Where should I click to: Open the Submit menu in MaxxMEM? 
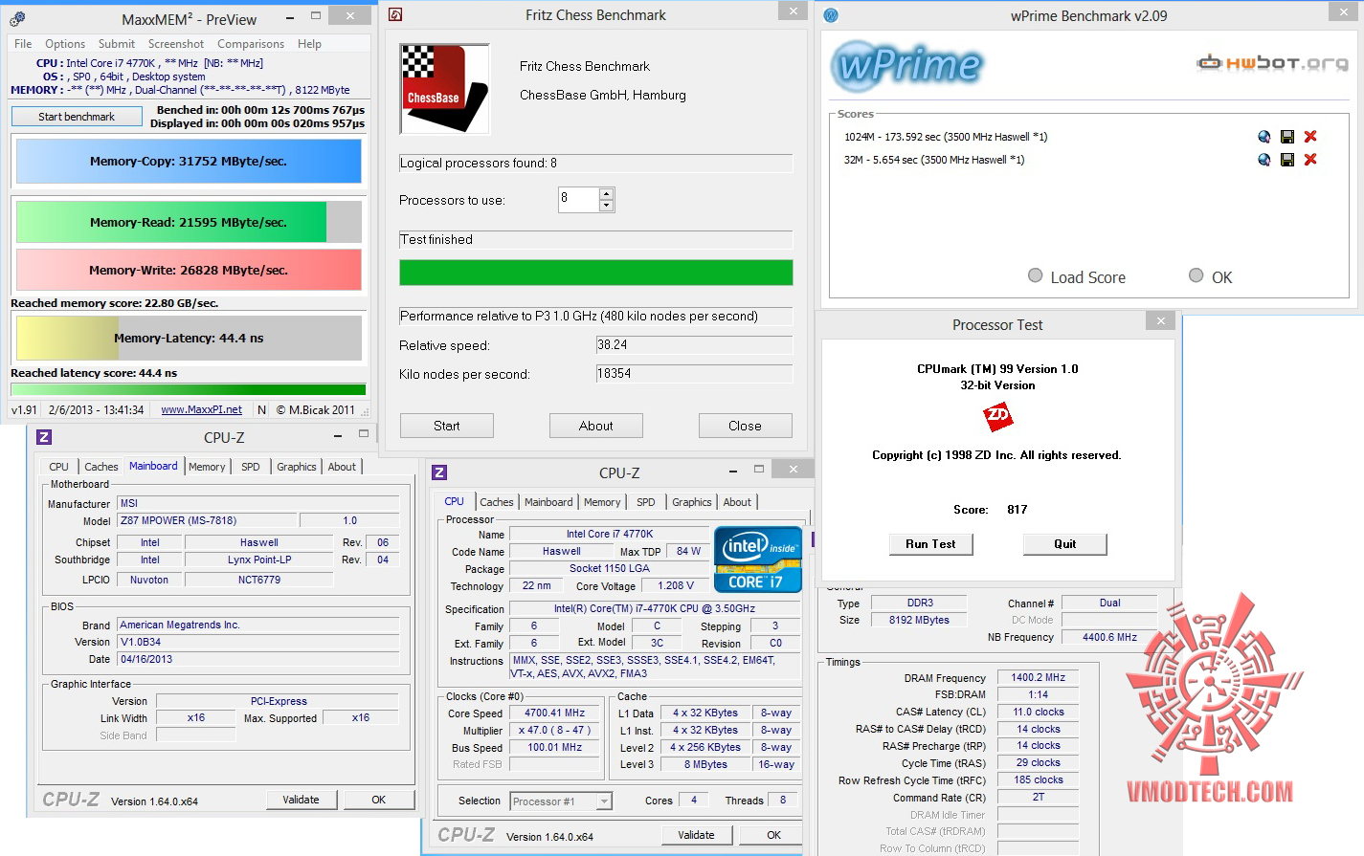[x=117, y=44]
